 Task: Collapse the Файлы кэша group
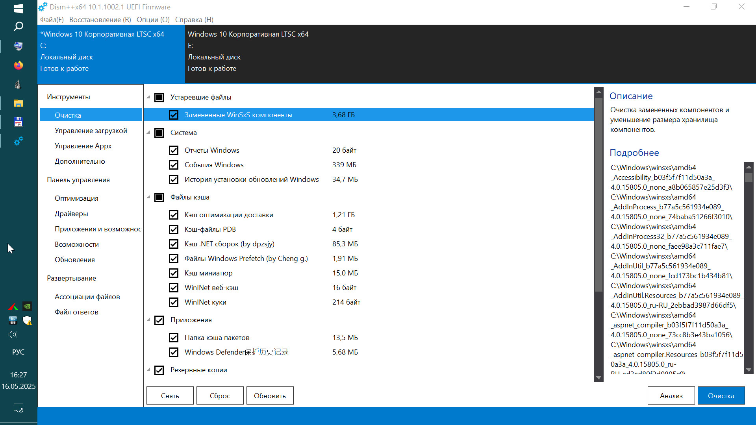point(148,197)
